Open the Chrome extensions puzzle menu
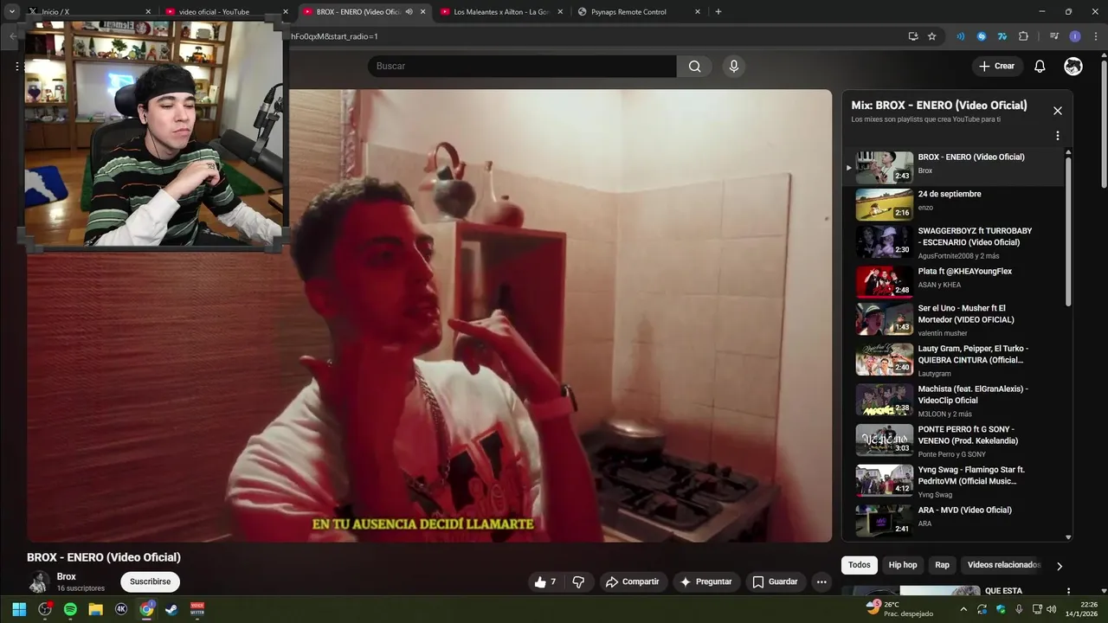This screenshot has height=623, width=1108. coord(1023,36)
